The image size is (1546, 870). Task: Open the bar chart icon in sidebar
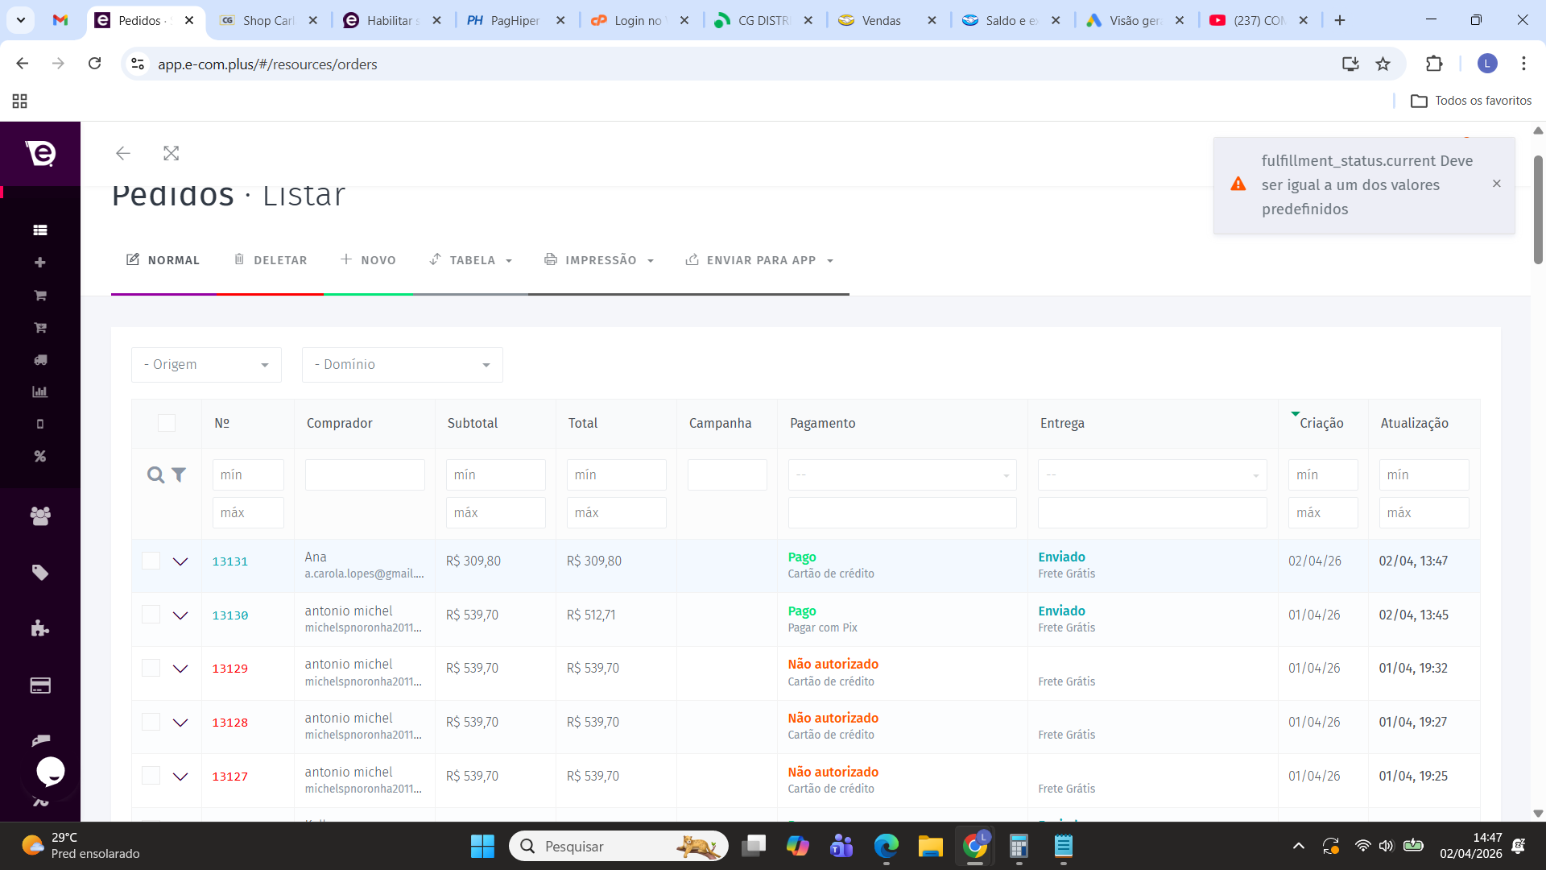coord(40,391)
